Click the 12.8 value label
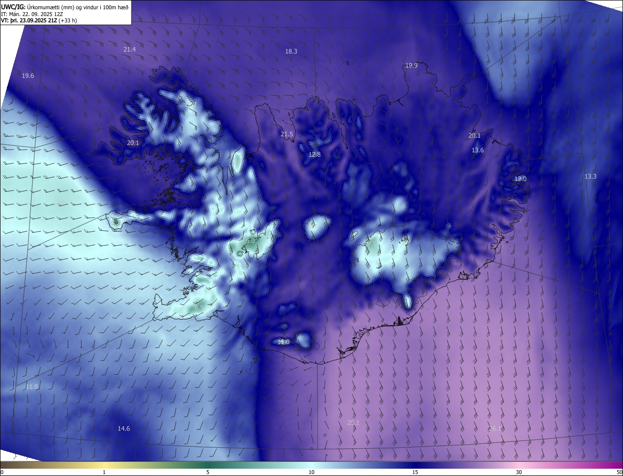The width and height of the screenshot is (623, 476). point(315,154)
